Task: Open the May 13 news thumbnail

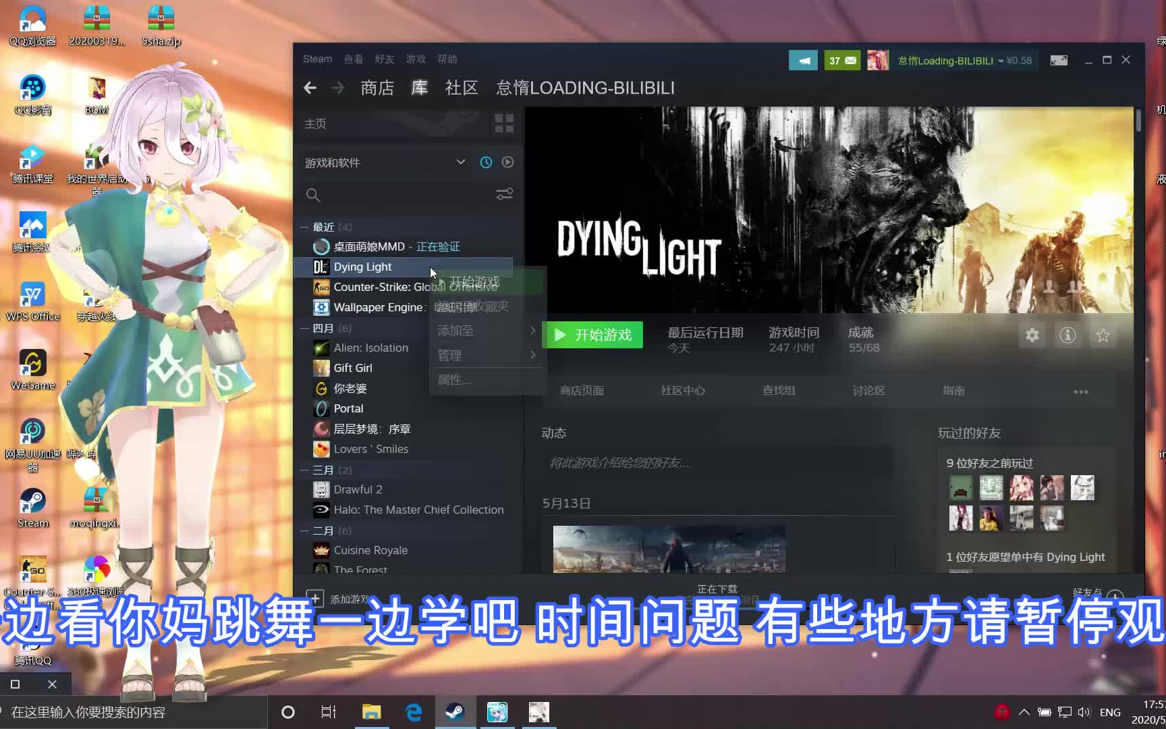Action: (x=669, y=549)
